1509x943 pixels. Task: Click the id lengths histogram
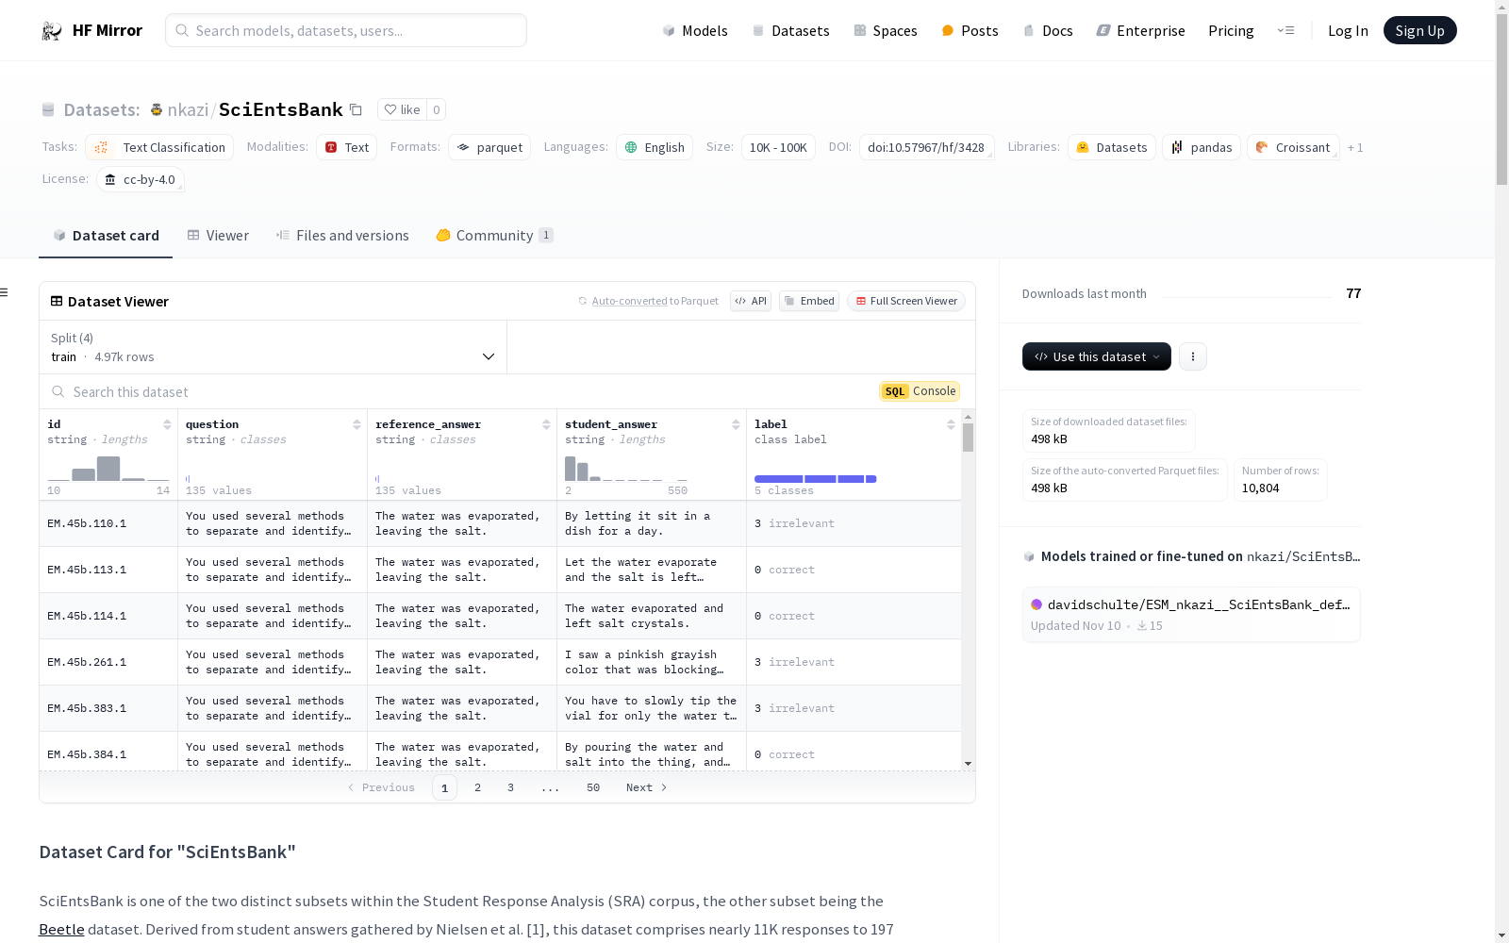pos(108,469)
